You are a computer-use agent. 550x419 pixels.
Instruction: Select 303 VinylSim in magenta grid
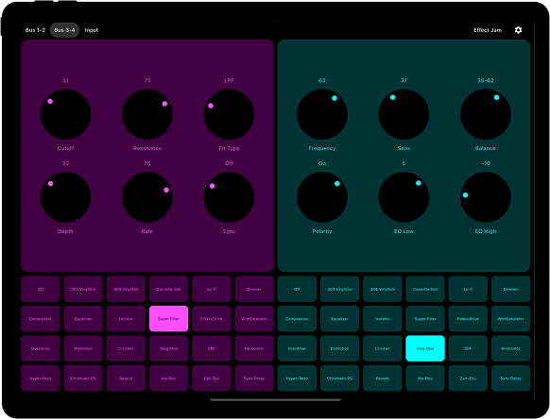tap(83, 289)
